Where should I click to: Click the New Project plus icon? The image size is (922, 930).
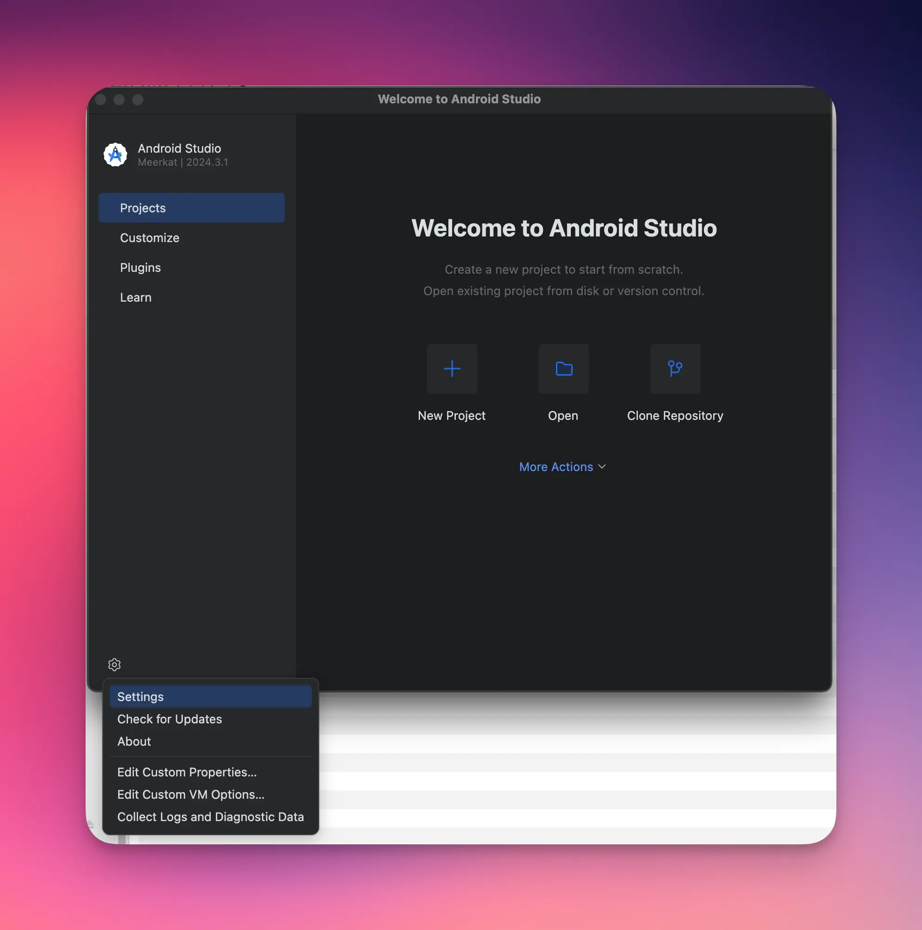coord(452,369)
